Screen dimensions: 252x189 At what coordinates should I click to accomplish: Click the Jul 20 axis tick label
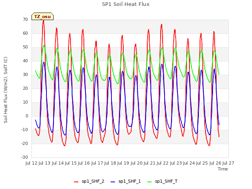(x=137, y=163)
